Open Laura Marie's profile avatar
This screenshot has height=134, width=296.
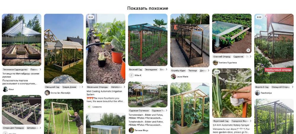coord(174,77)
